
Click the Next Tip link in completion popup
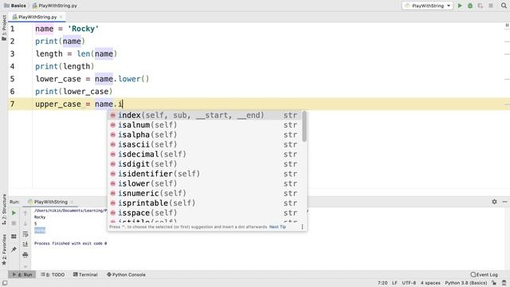(x=277, y=226)
